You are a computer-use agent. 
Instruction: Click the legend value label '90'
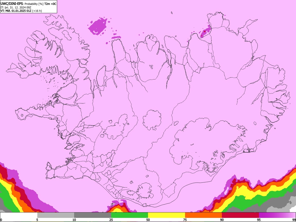[x=222, y=220]
